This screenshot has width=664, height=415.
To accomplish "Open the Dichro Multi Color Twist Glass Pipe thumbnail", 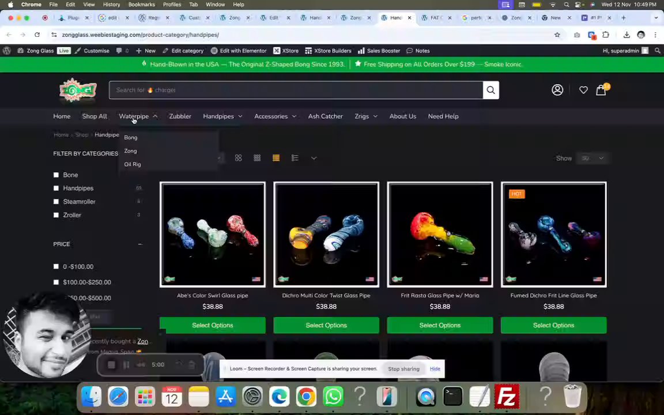I will (x=326, y=235).
